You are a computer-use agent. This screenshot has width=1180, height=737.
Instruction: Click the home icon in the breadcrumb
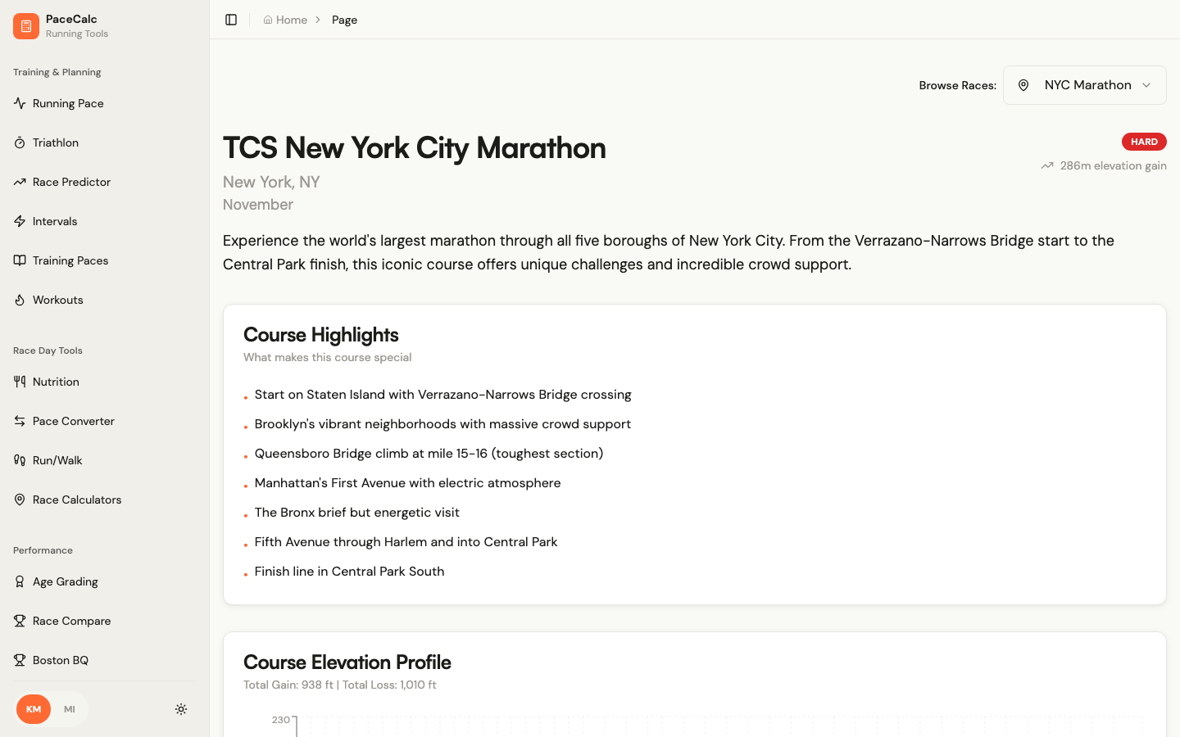click(x=268, y=20)
